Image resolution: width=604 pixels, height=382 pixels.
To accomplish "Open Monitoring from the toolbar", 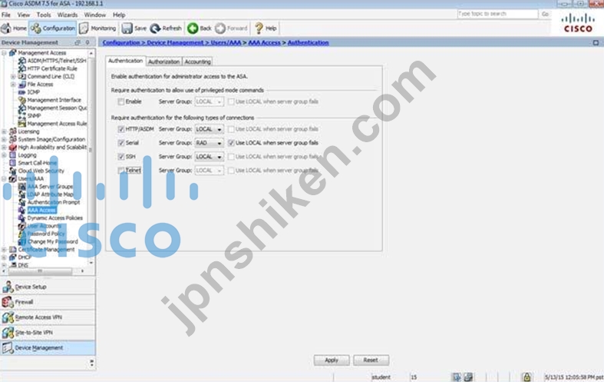I will coord(97,28).
